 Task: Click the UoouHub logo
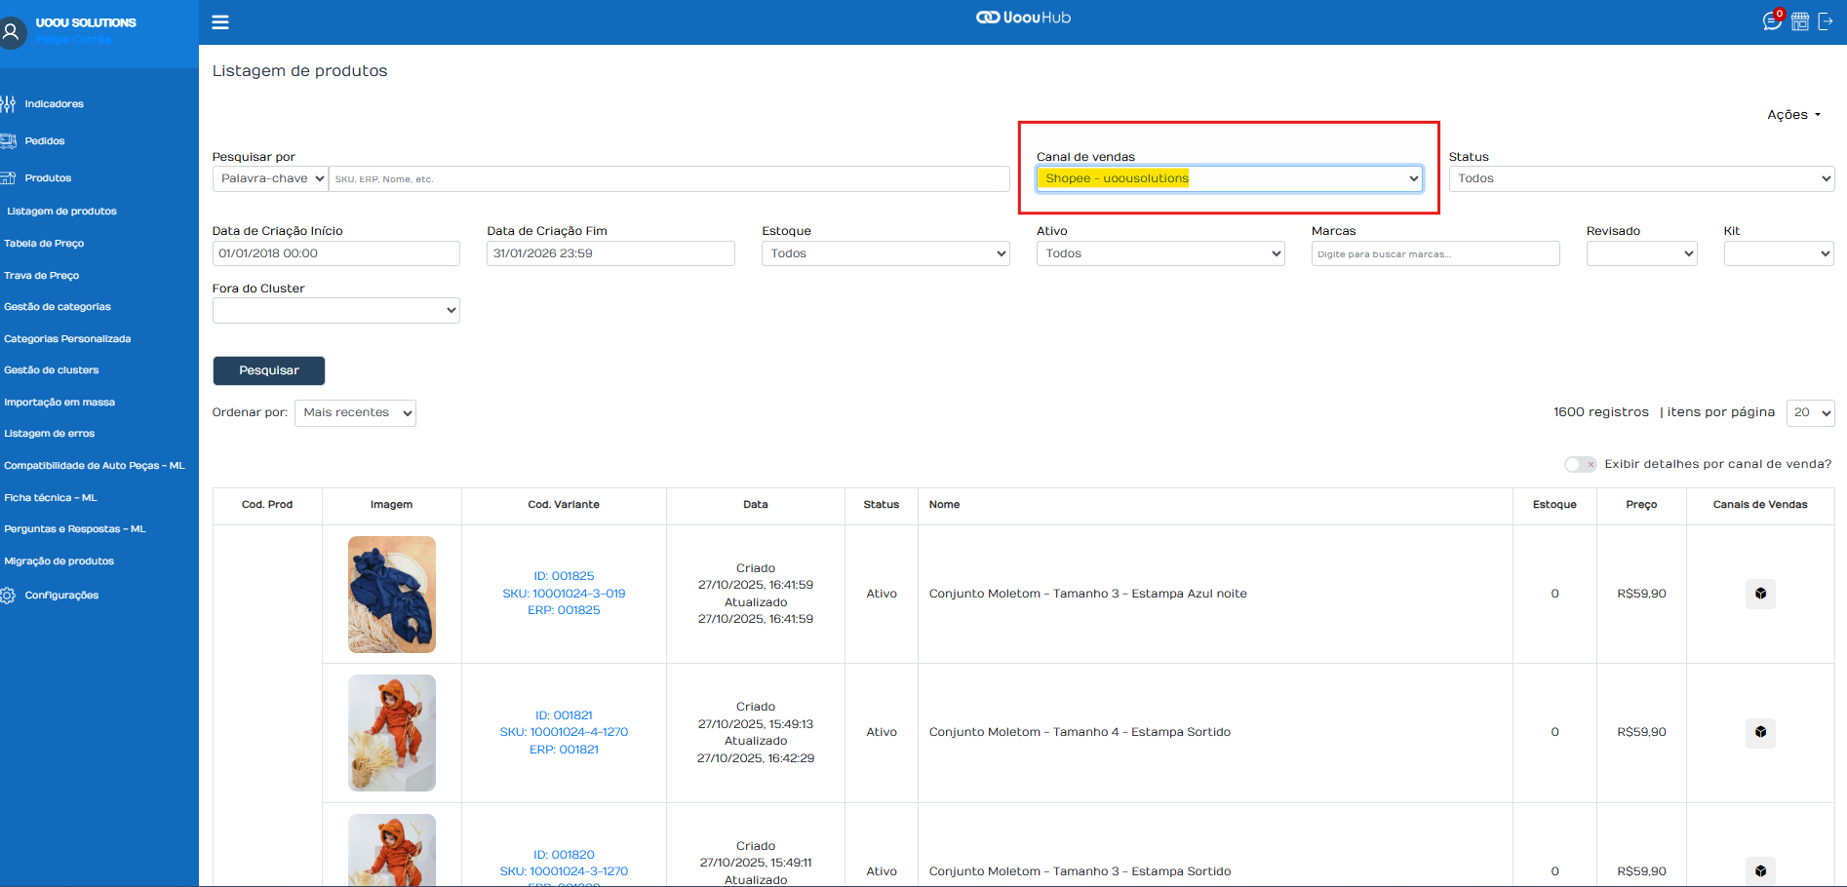[1023, 18]
